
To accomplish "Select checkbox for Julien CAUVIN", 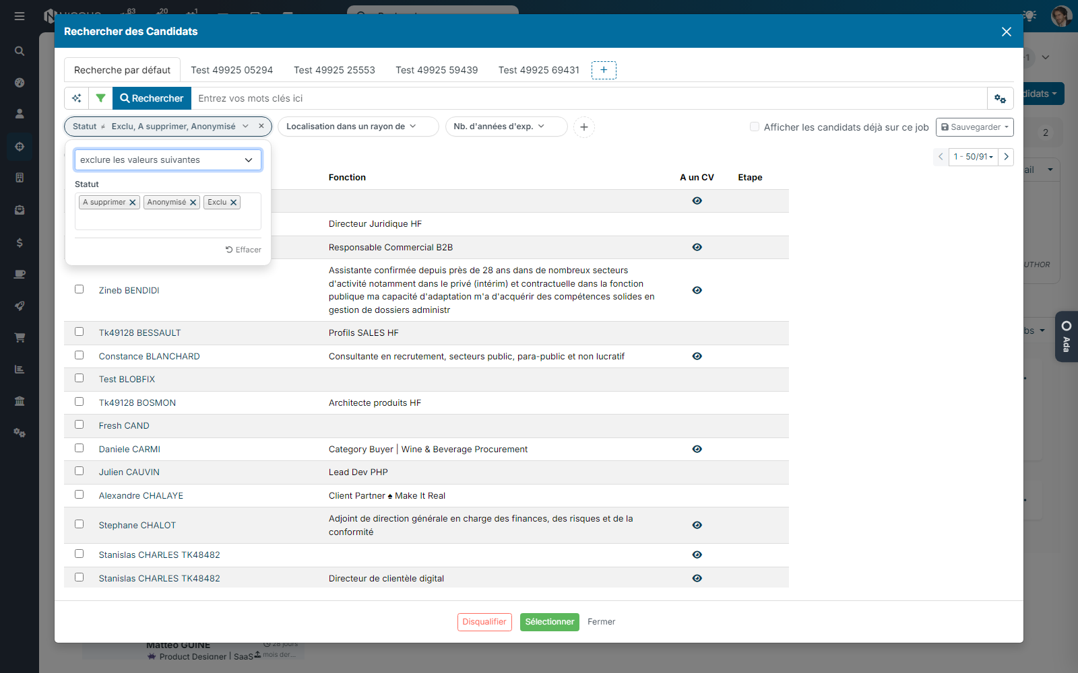I will coord(79,471).
